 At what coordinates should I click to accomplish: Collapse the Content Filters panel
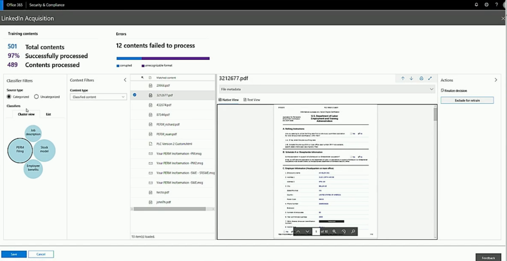click(x=125, y=80)
